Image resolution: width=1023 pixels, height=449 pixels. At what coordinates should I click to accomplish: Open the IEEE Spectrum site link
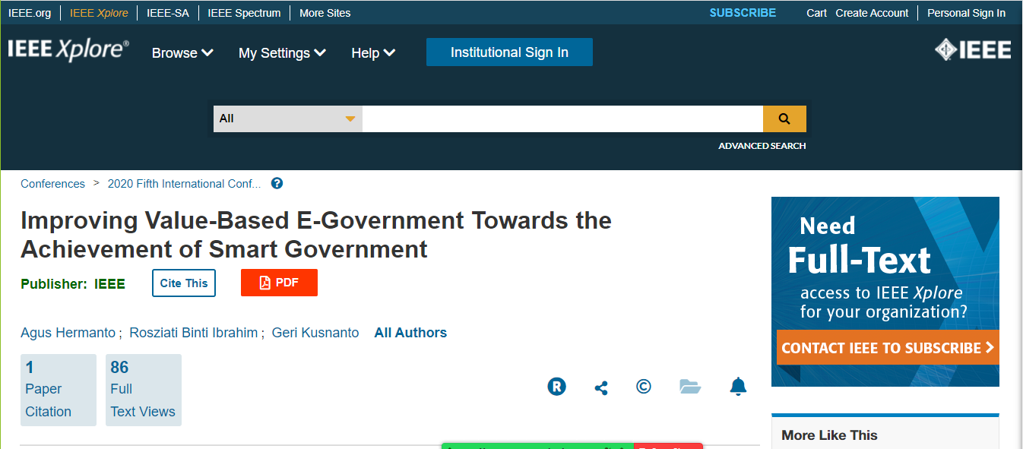(x=244, y=13)
